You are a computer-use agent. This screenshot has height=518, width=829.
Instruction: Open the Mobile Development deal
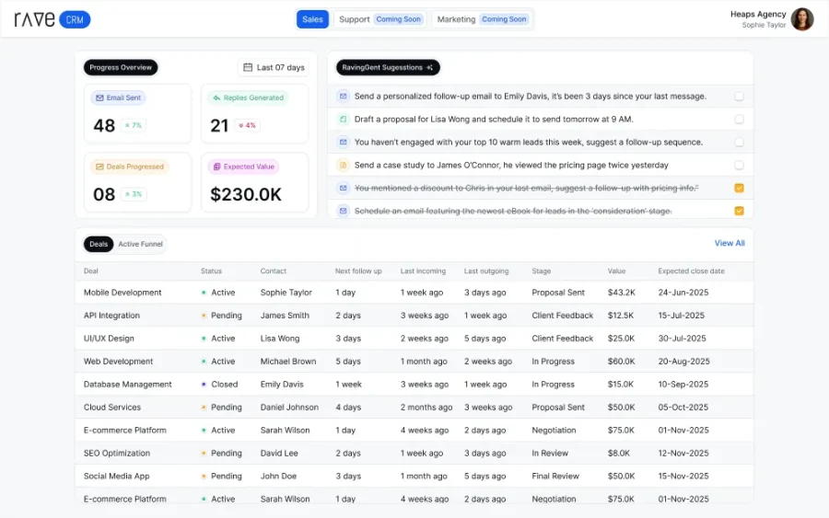[x=123, y=293]
